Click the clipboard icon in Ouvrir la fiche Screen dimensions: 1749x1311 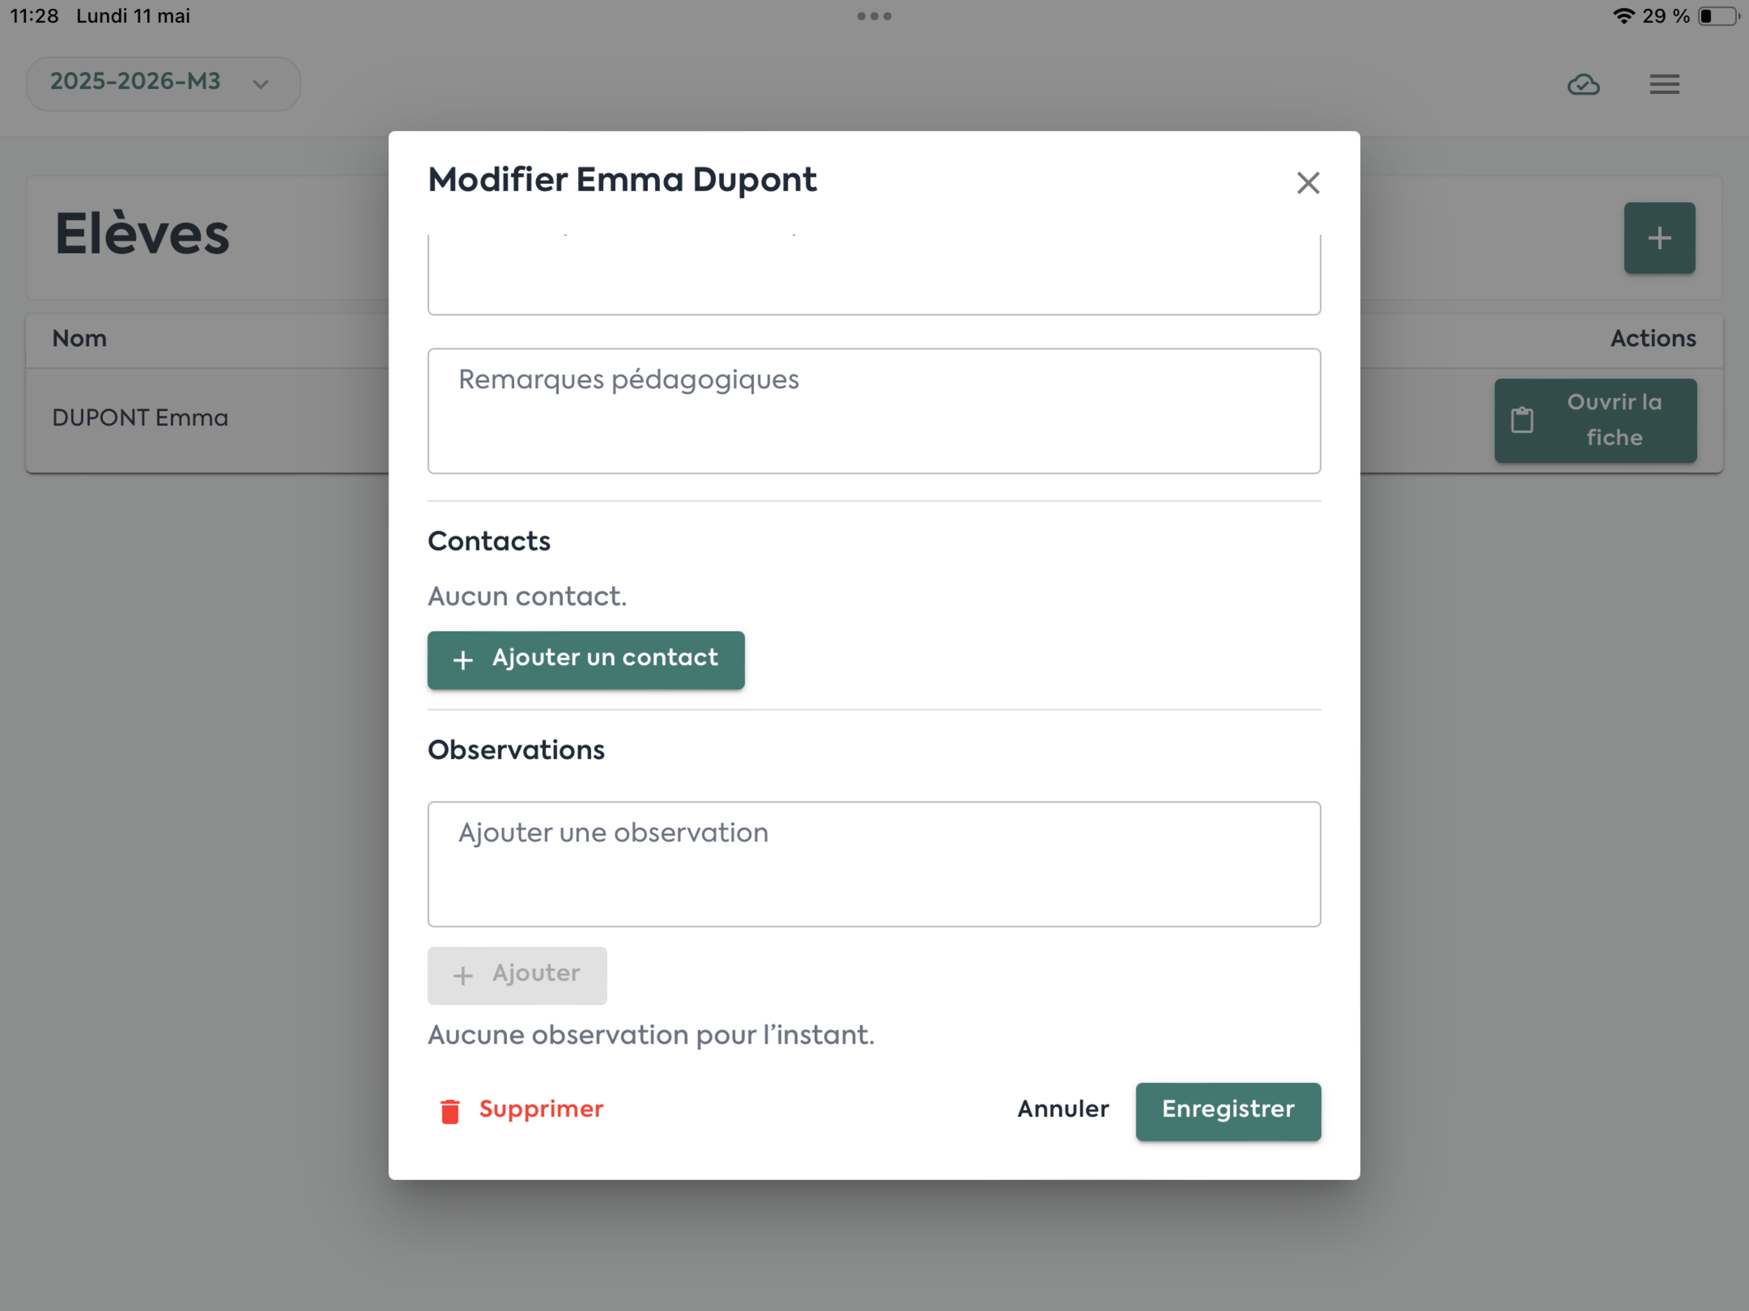[x=1522, y=420]
